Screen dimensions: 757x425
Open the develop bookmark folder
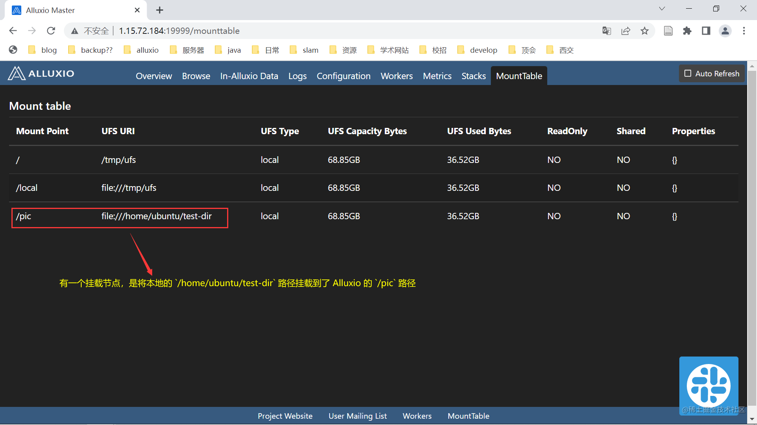pos(477,50)
